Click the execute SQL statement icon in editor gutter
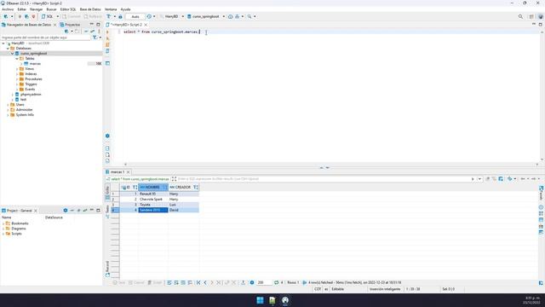The width and height of the screenshot is (545, 307). tap(107, 32)
